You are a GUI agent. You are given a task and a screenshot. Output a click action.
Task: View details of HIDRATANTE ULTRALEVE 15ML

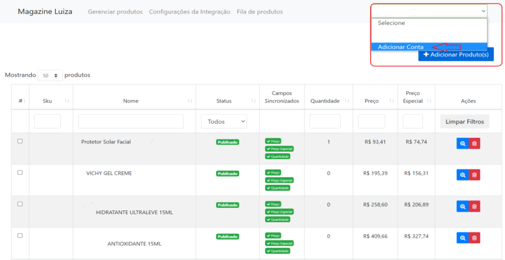click(x=463, y=206)
